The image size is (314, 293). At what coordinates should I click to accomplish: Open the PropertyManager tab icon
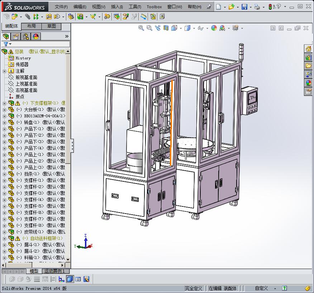(x=16, y=36)
